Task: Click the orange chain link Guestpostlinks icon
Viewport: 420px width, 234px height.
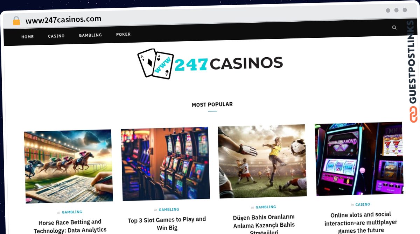Action: pyautogui.click(x=413, y=114)
